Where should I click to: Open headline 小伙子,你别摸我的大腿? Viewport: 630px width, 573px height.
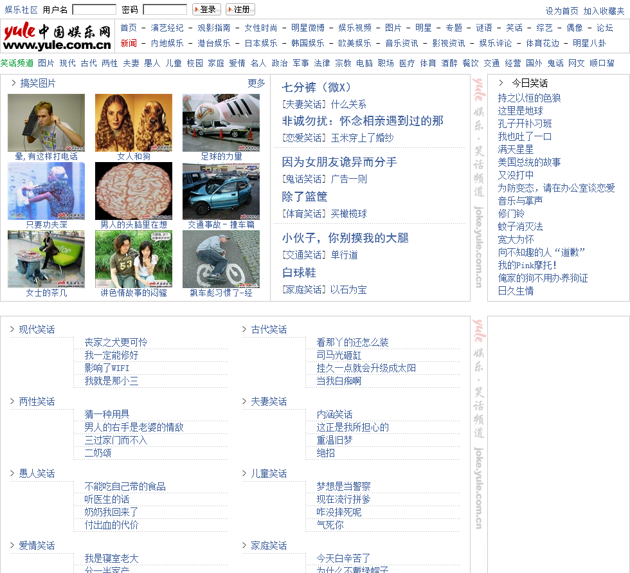(x=345, y=238)
